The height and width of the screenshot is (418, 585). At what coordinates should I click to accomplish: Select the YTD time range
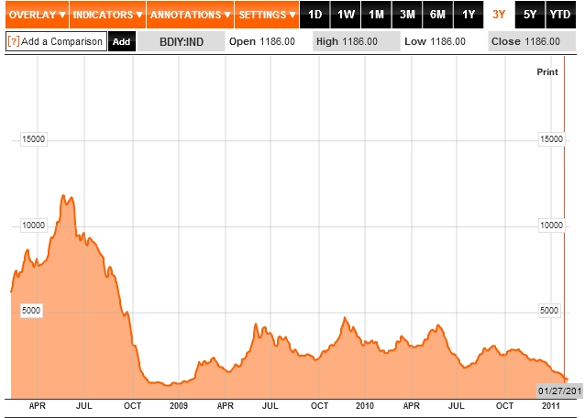(559, 15)
